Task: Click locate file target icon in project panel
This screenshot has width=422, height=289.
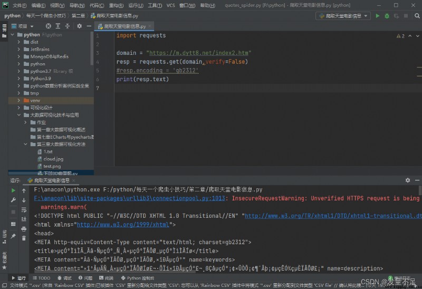Action: [x=48, y=26]
